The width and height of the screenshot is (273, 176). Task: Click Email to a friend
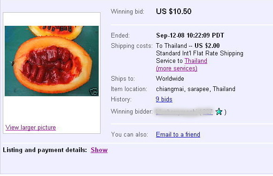[x=178, y=134]
